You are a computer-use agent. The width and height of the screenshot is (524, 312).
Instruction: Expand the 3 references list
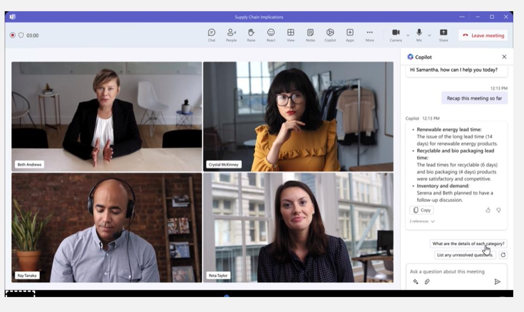(422, 221)
